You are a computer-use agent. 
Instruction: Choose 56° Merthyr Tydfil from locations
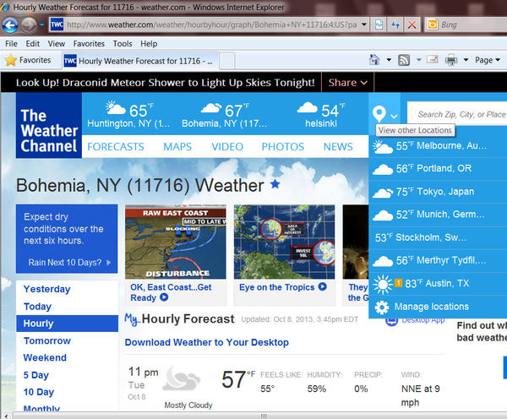tap(438, 260)
